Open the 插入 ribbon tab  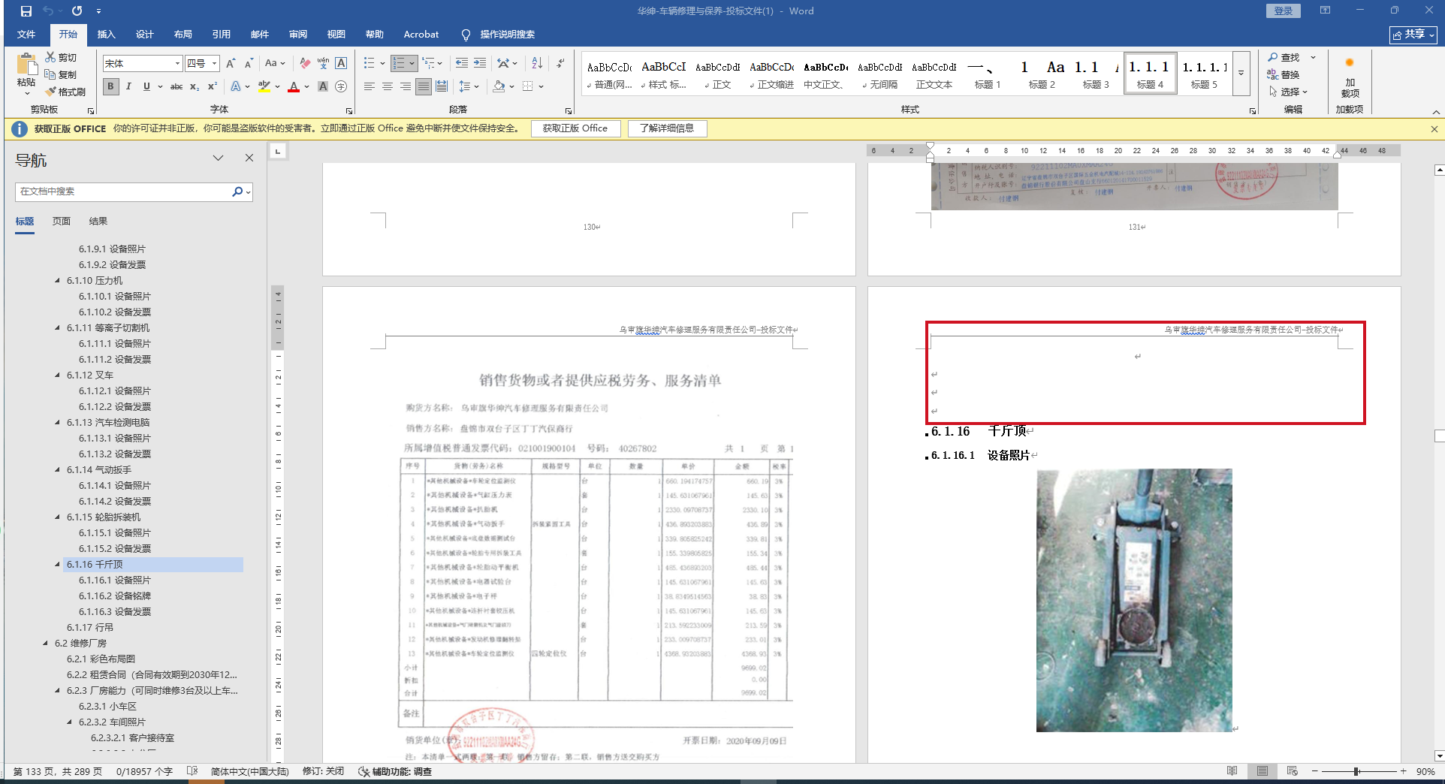pyautogui.click(x=106, y=34)
